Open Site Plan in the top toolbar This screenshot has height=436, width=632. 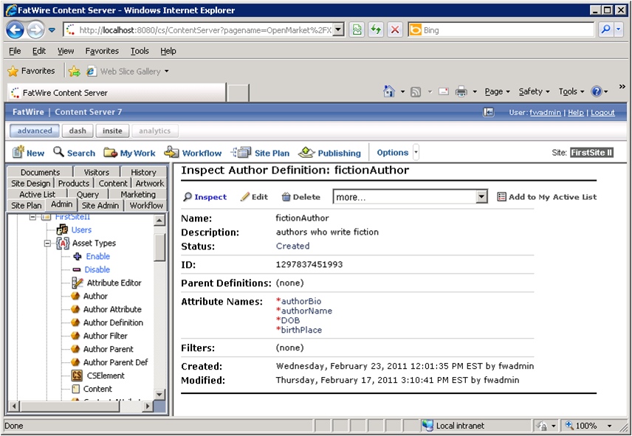(x=260, y=153)
